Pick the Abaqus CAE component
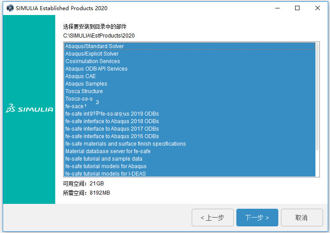The height and width of the screenshot is (233, 330). click(x=190, y=76)
